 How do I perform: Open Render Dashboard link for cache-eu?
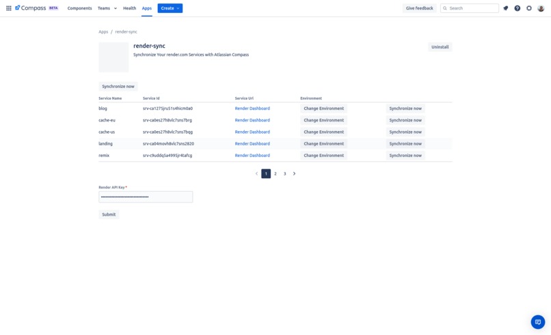pyautogui.click(x=252, y=120)
